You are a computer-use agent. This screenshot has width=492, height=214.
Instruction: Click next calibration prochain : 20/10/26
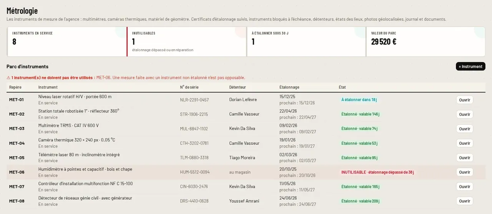[297, 175]
